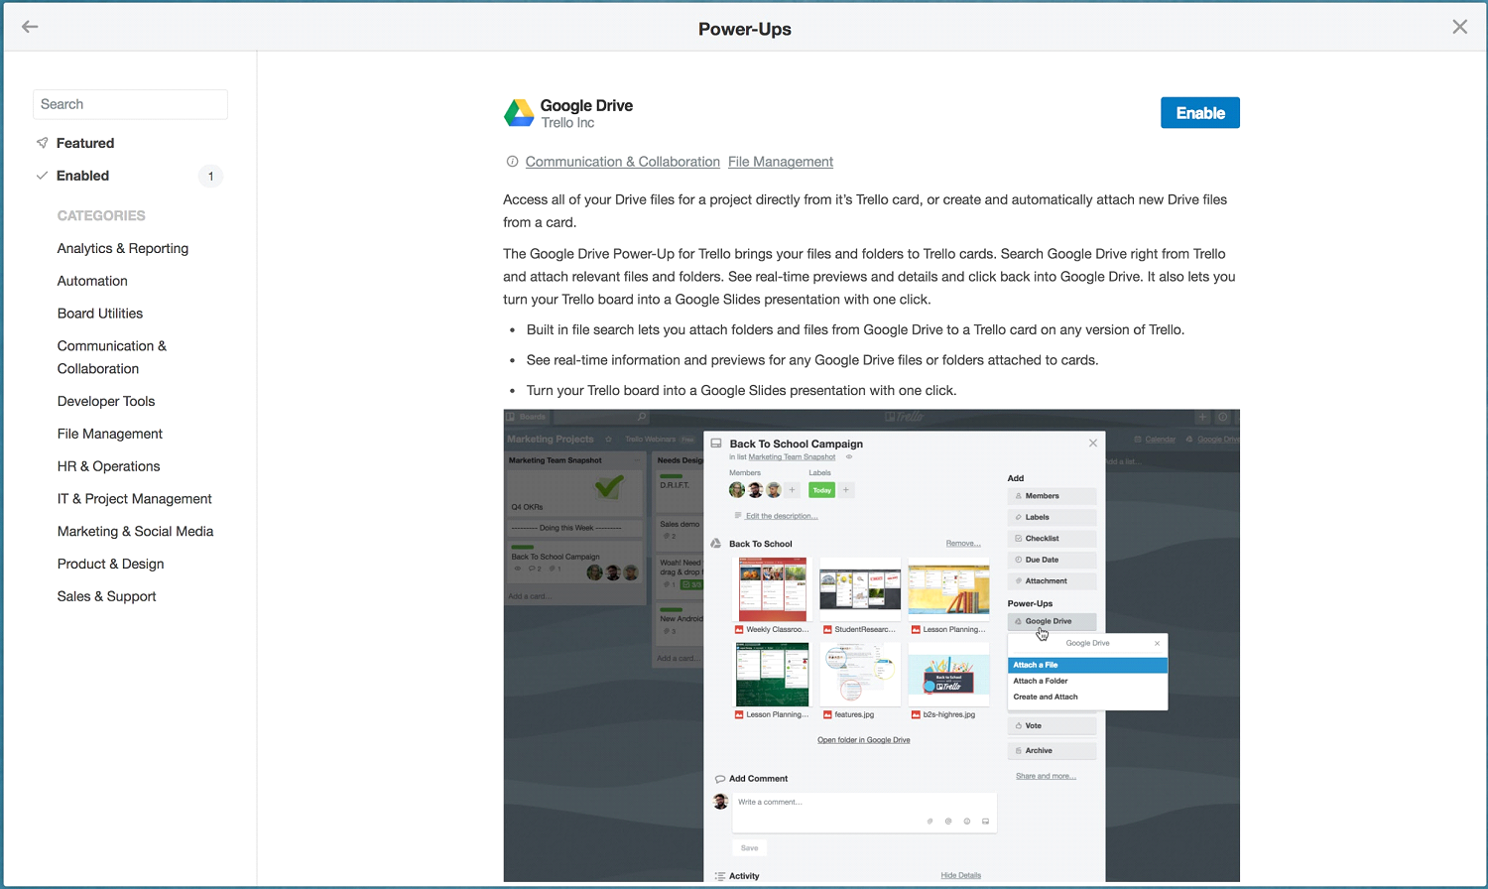1488x889 pixels.
Task: Choose Communication & Collaboration in the sidebar
Action: [112, 357]
